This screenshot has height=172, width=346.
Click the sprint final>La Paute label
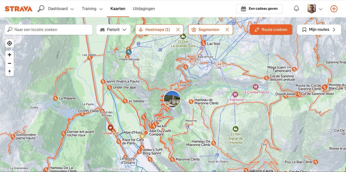pos(123,81)
